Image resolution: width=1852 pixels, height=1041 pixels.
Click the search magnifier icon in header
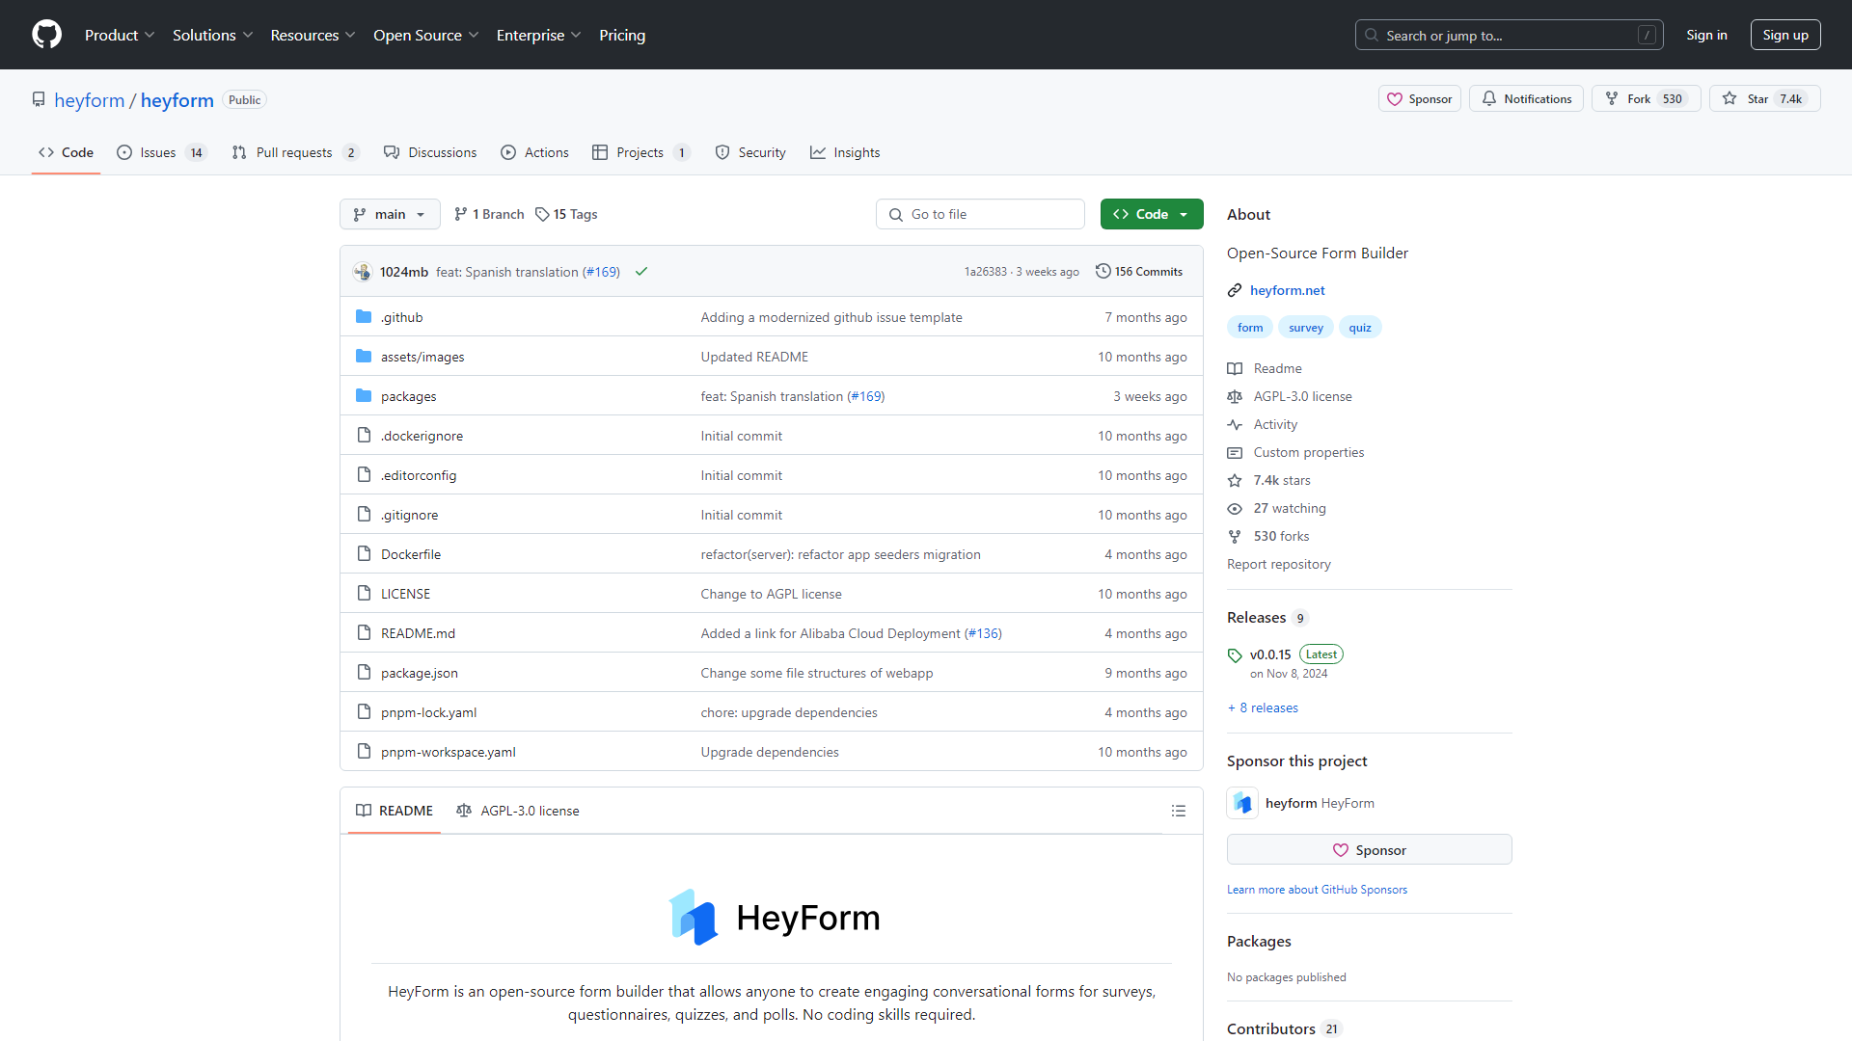tap(1372, 35)
